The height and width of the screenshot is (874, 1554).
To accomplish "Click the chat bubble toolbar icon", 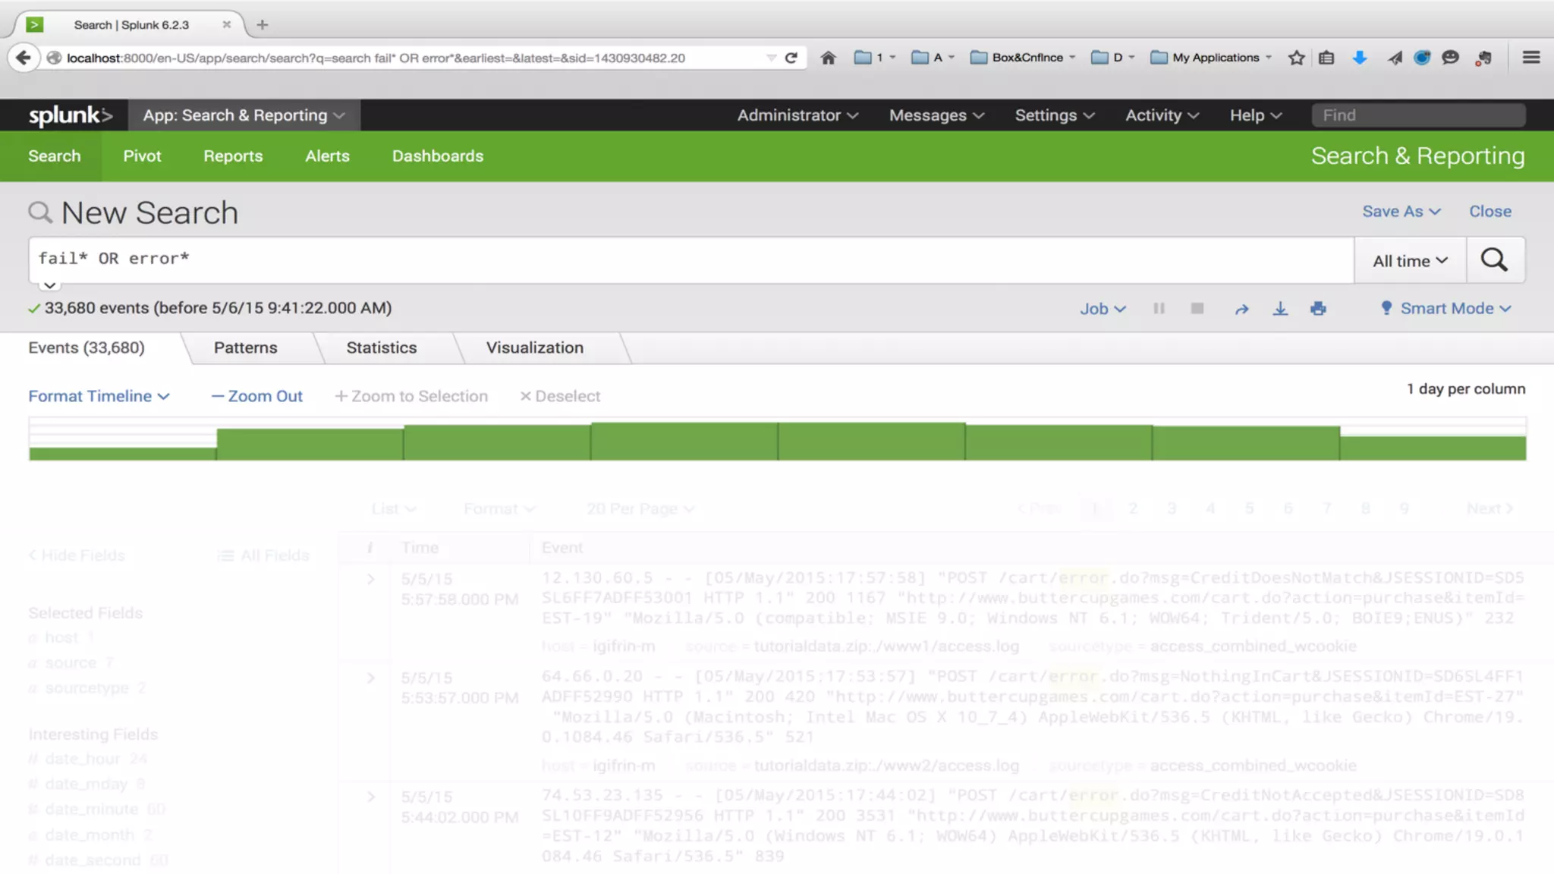I will [1450, 58].
